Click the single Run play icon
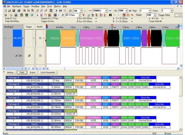185x135 pixels. tap(57, 11)
